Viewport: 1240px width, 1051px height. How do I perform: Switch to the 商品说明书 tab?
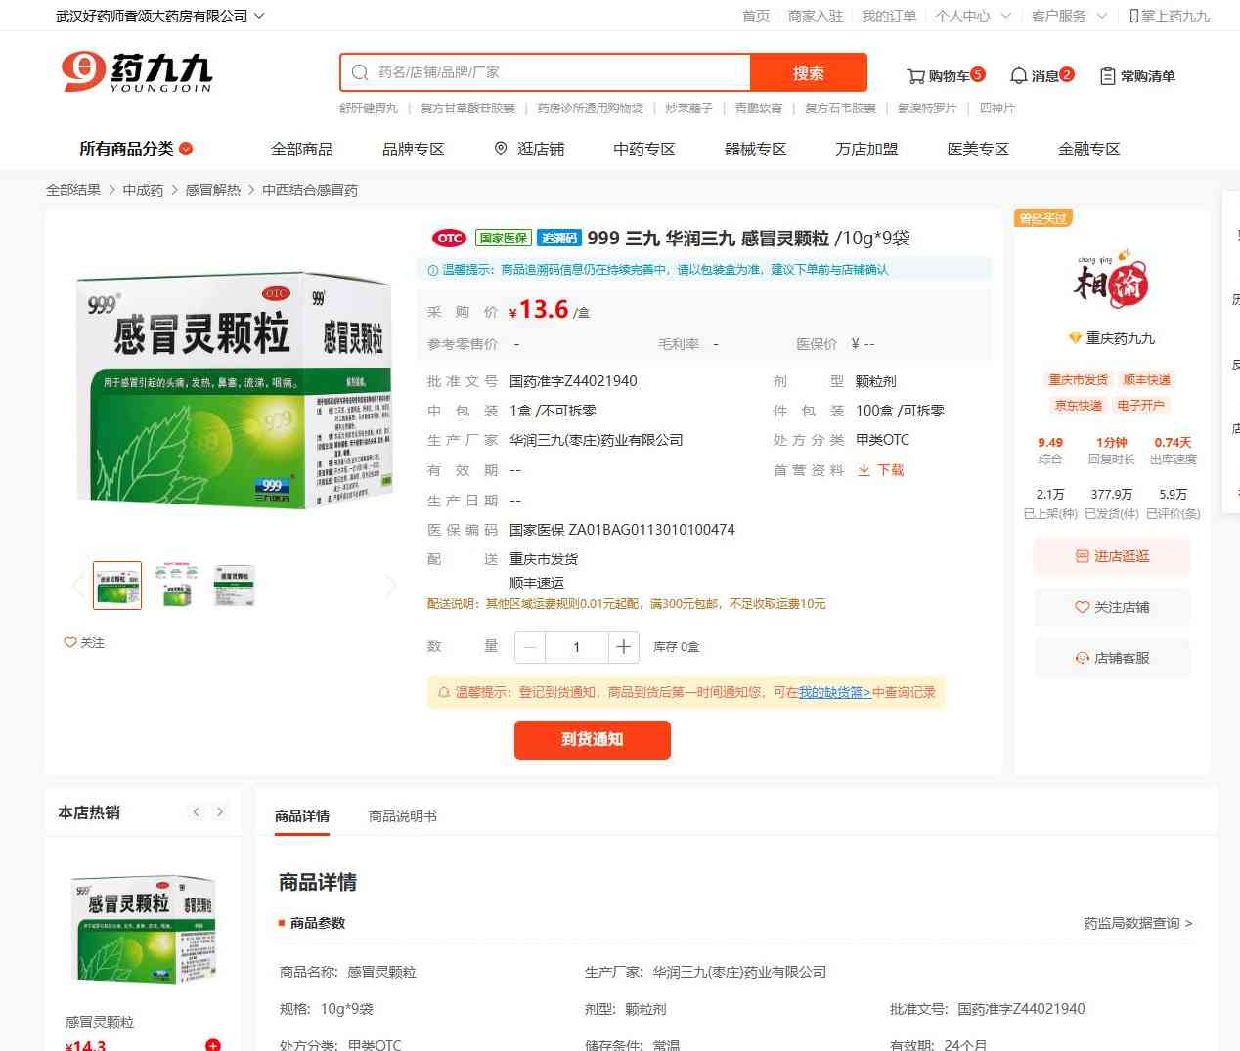pyautogui.click(x=402, y=816)
